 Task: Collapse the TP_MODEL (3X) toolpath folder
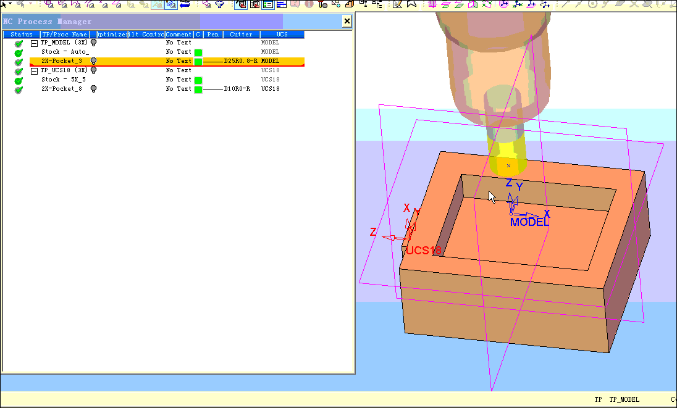coord(34,43)
